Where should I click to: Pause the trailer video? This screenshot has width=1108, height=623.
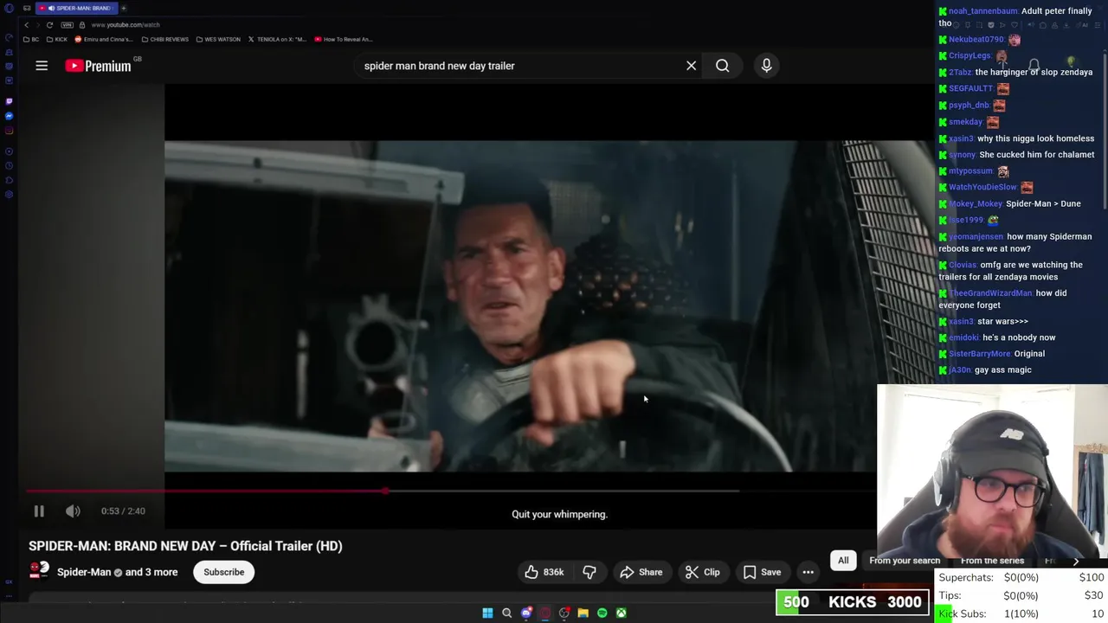[39, 511]
